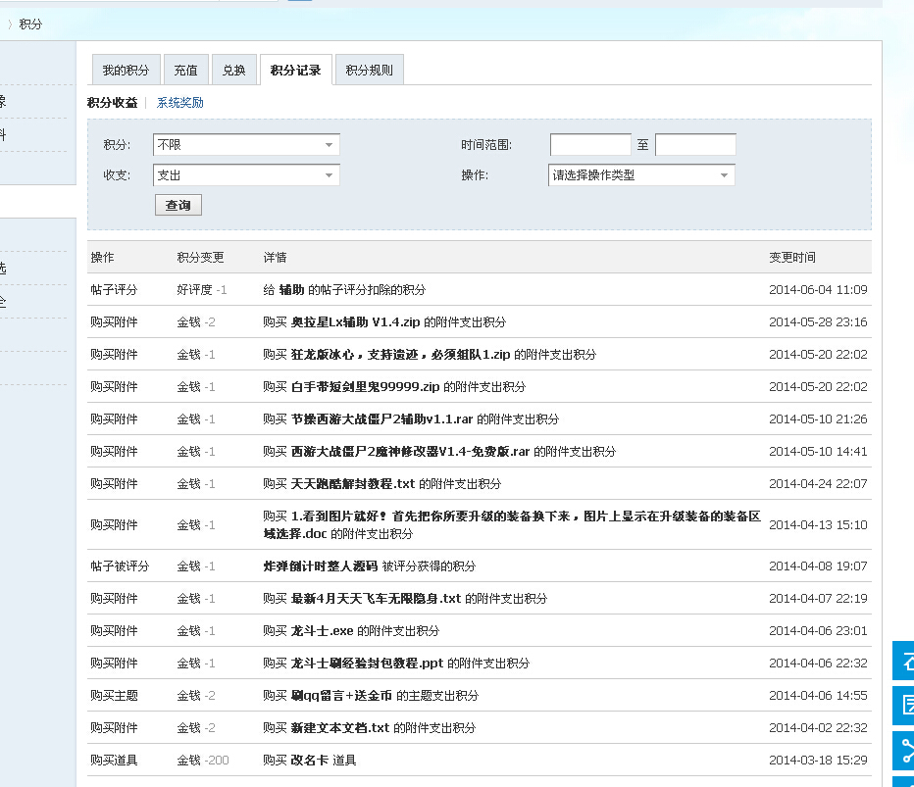Viewport: 914px width, 787px height.
Task: Click the timestamp 2014-04-08 19:07
Action: click(x=818, y=566)
